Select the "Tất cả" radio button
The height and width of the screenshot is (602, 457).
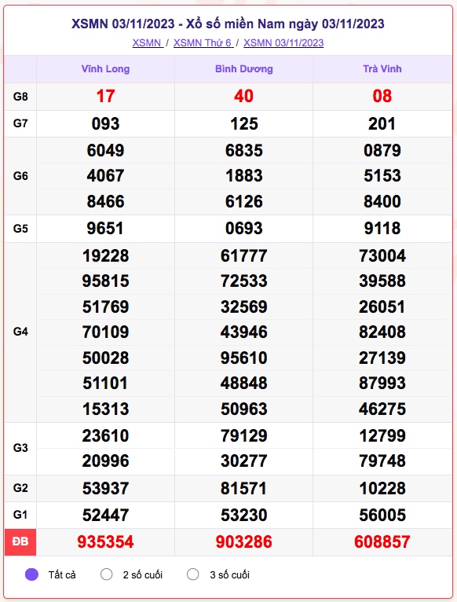click(x=32, y=574)
